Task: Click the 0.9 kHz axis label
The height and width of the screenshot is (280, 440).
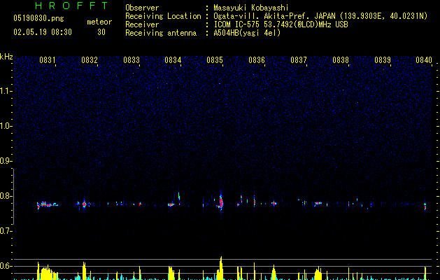Action: click(x=6, y=161)
